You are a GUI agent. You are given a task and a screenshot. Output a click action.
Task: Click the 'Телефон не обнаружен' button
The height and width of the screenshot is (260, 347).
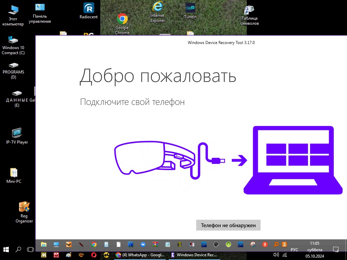click(x=228, y=225)
